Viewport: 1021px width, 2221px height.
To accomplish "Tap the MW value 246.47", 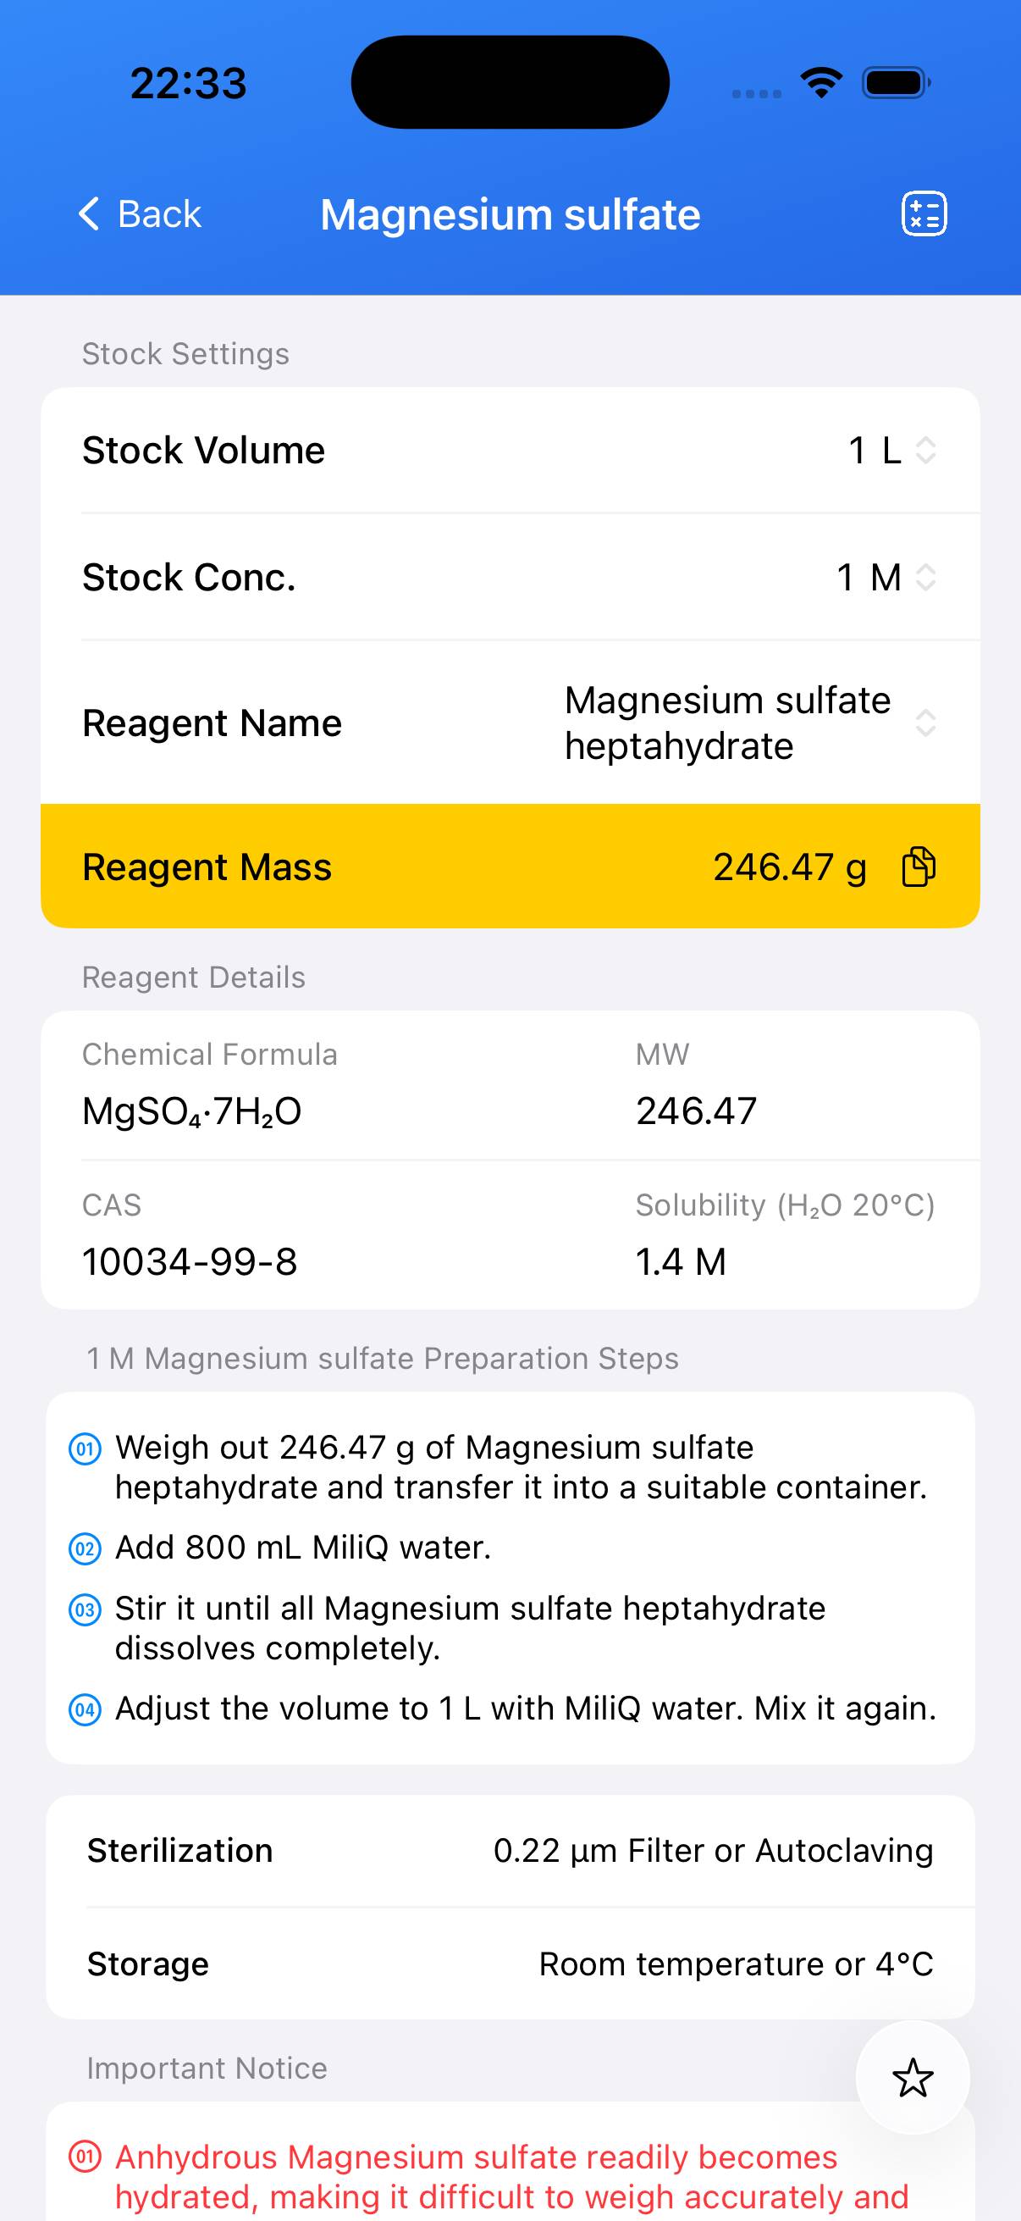I will tap(696, 1110).
